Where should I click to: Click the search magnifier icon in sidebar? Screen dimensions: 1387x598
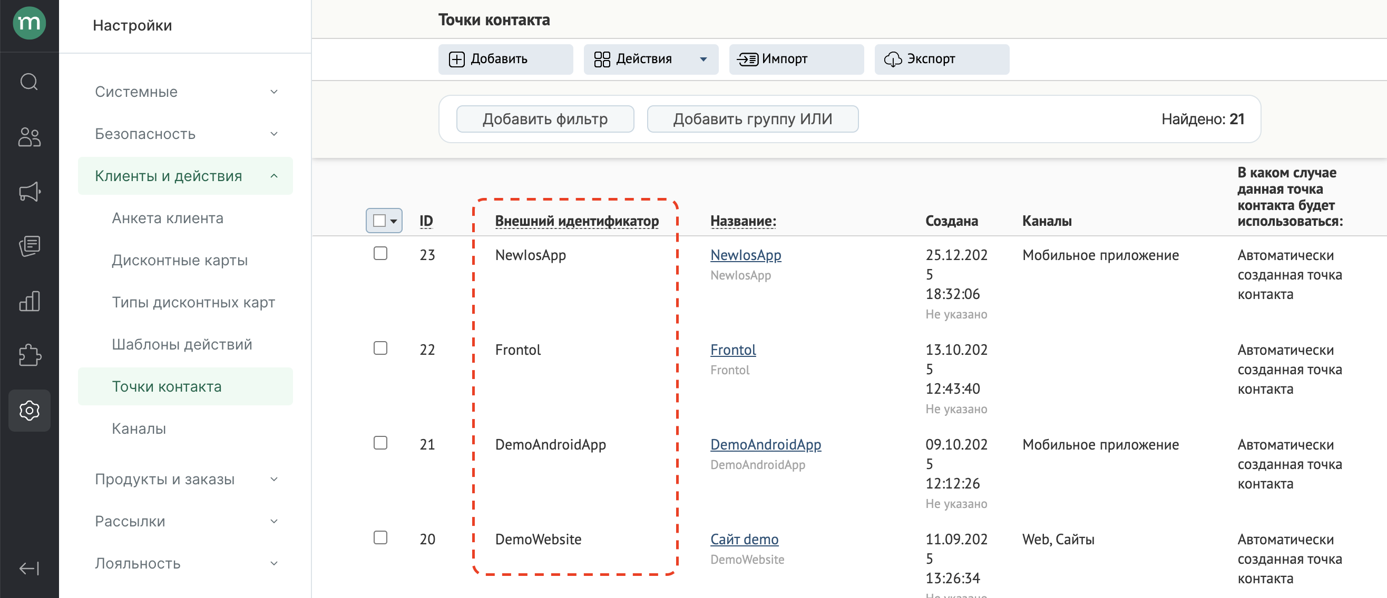point(29,82)
